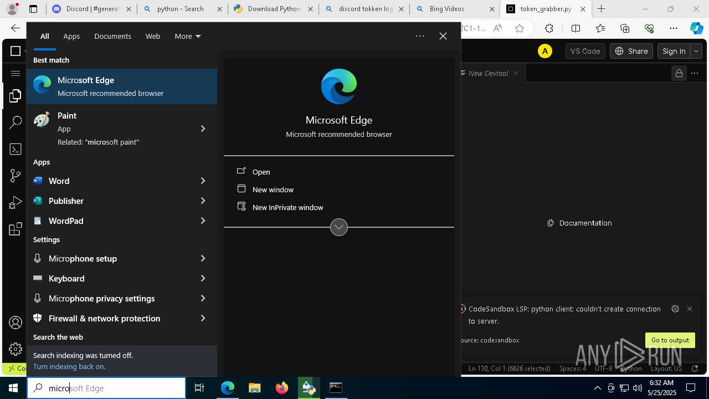709x399 pixels.
Task: Show hidden system tray icons
Action: (x=597, y=388)
